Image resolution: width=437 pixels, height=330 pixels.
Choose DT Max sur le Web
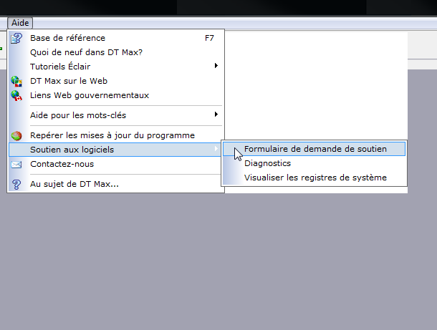point(115,81)
